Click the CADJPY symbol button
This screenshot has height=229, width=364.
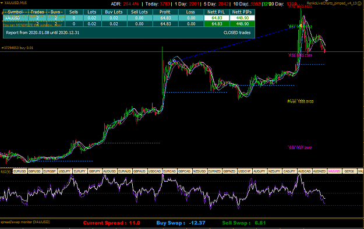(289, 171)
